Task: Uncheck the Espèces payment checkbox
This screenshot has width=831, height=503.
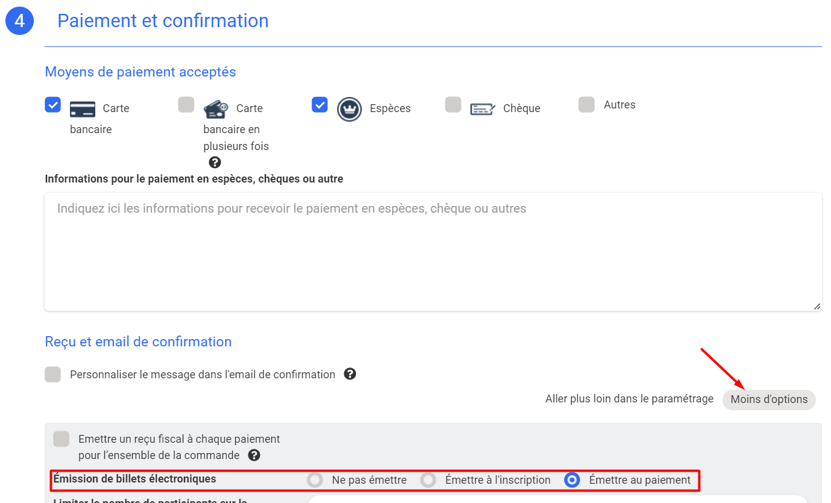Action: click(x=320, y=105)
